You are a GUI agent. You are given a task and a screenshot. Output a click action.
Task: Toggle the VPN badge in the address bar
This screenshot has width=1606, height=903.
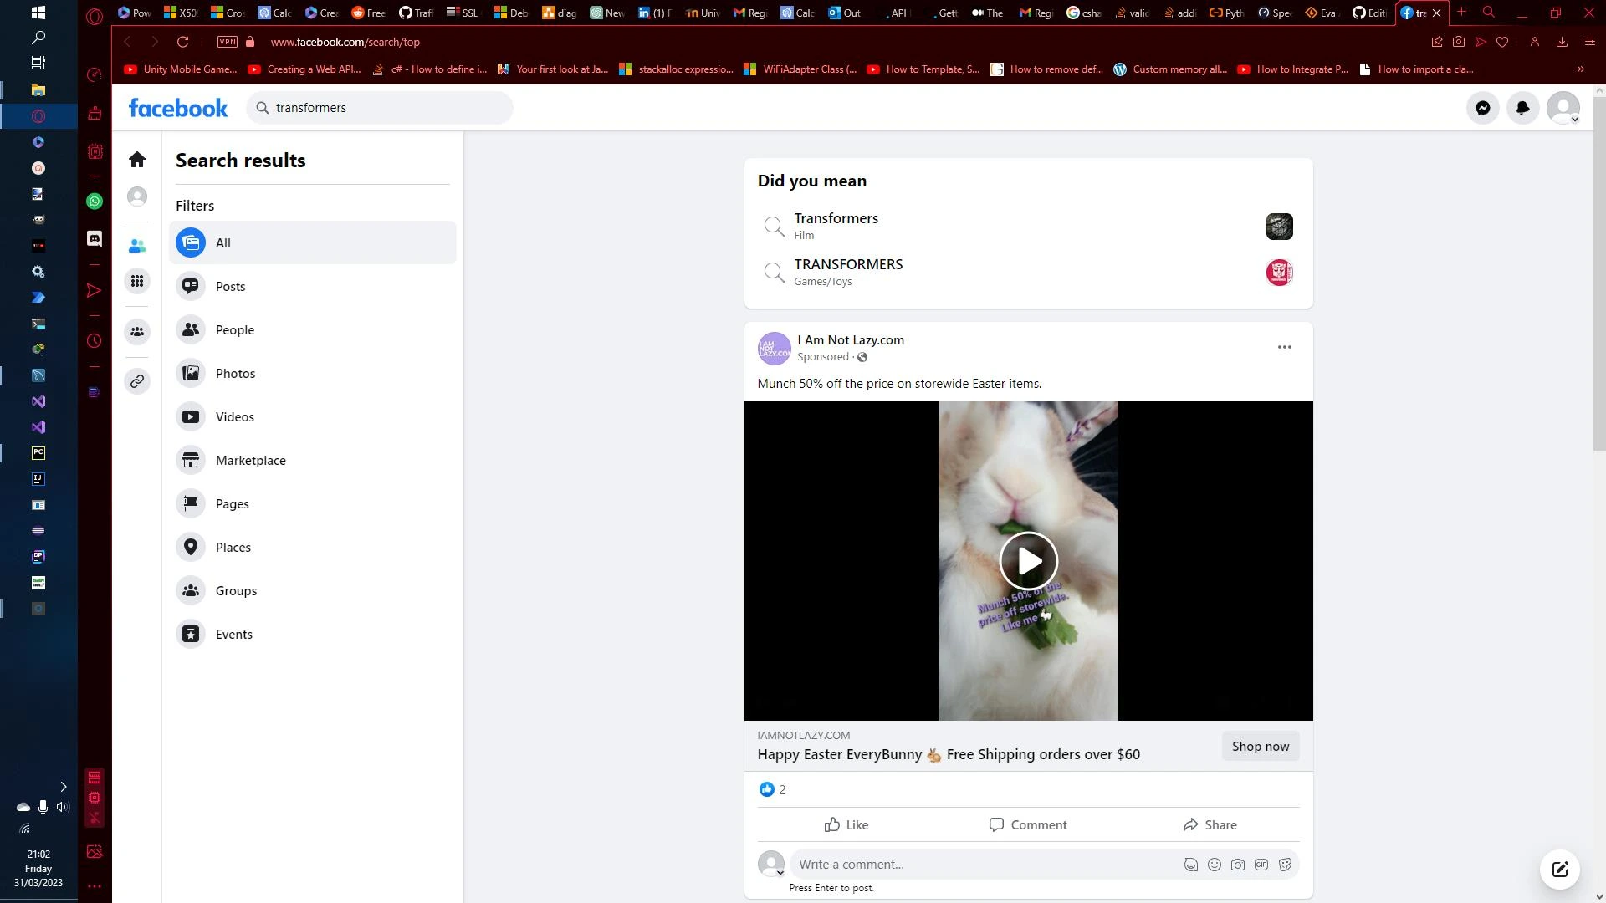[x=226, y=42]
